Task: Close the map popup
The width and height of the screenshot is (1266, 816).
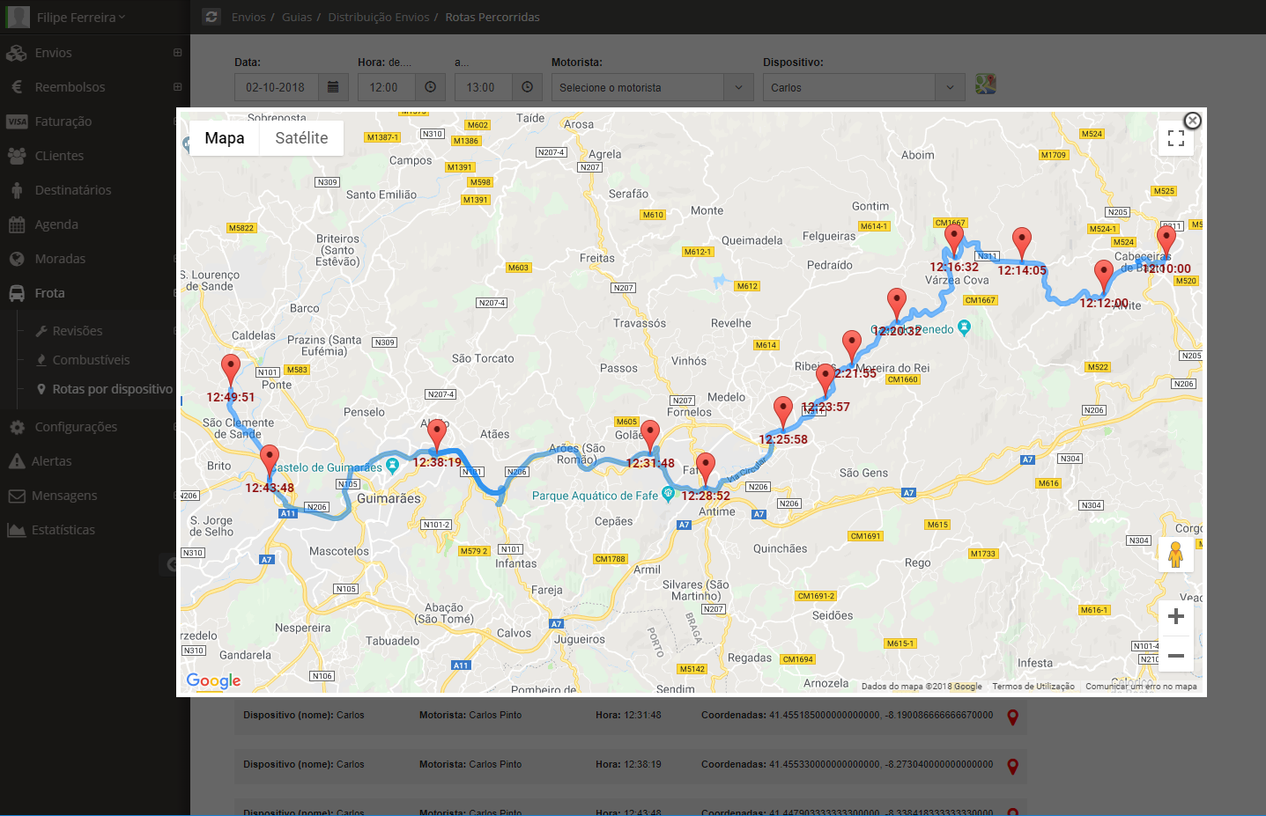Action: (1192, 121)
